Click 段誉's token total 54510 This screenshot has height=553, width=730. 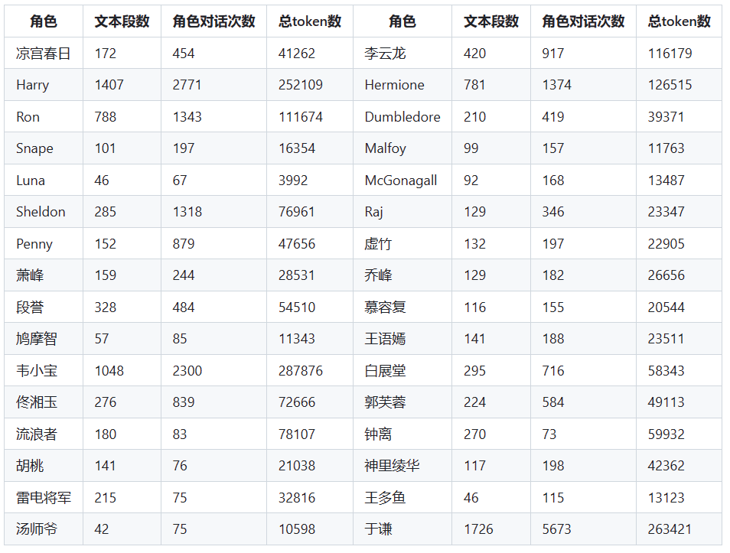point(297,307)
